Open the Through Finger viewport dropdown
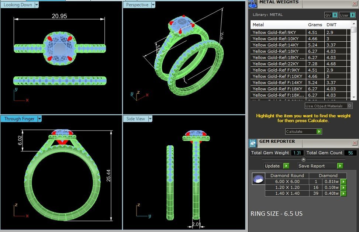 coord(39,119)
